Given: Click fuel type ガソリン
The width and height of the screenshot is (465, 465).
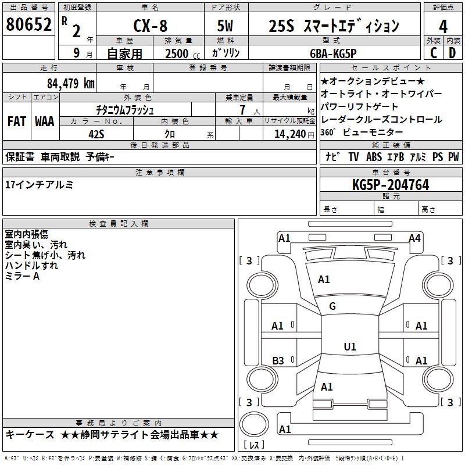Looking at the screenshot, I should 226,53.
